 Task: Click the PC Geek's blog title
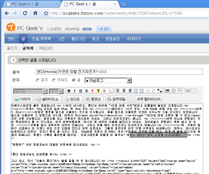(x=30, y=28)
